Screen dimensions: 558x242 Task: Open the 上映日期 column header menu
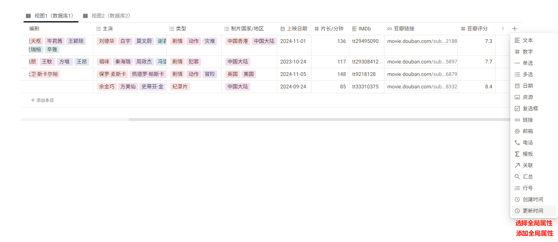[x=294, y=29]
